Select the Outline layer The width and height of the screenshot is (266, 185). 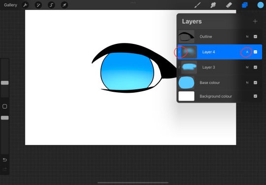(x=220, y=37)
